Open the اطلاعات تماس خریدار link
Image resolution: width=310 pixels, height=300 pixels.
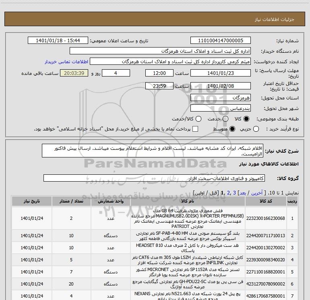(66, 62)
